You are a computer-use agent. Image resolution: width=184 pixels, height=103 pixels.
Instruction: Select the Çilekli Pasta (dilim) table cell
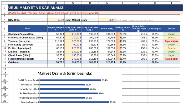click(x=28, y=55)
